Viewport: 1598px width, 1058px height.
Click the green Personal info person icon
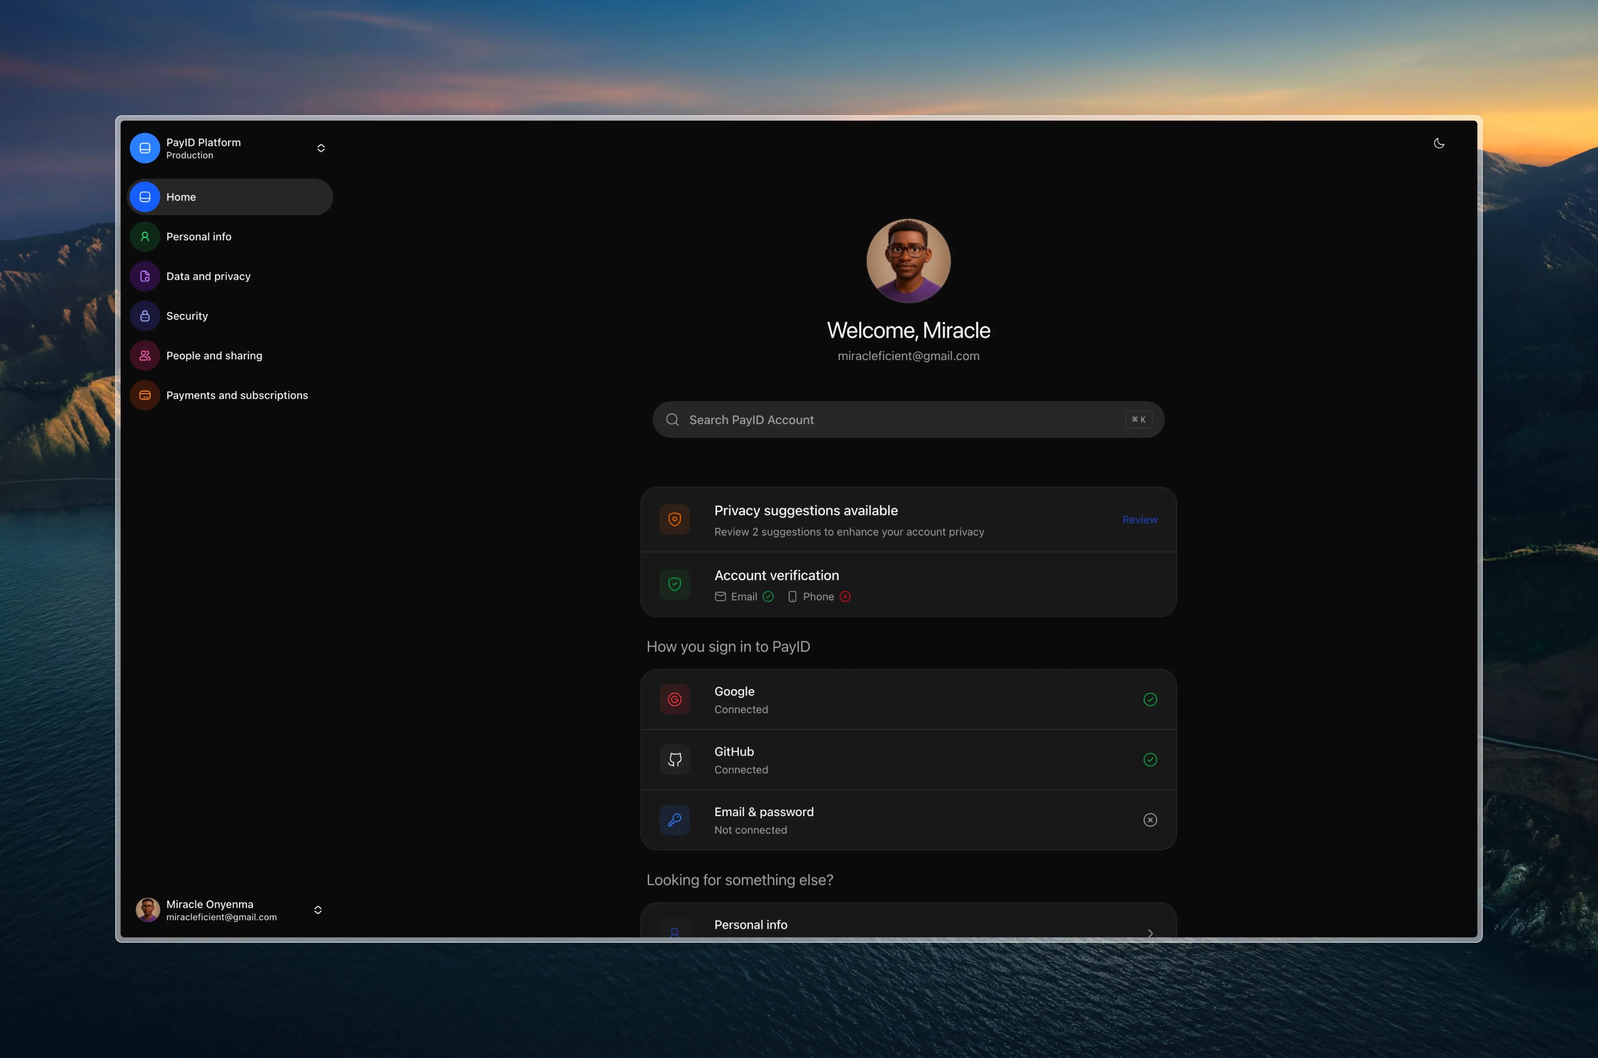144,237
